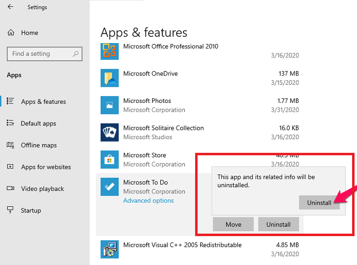Click Microsoft Studios publisher text

tap(148, 137)
